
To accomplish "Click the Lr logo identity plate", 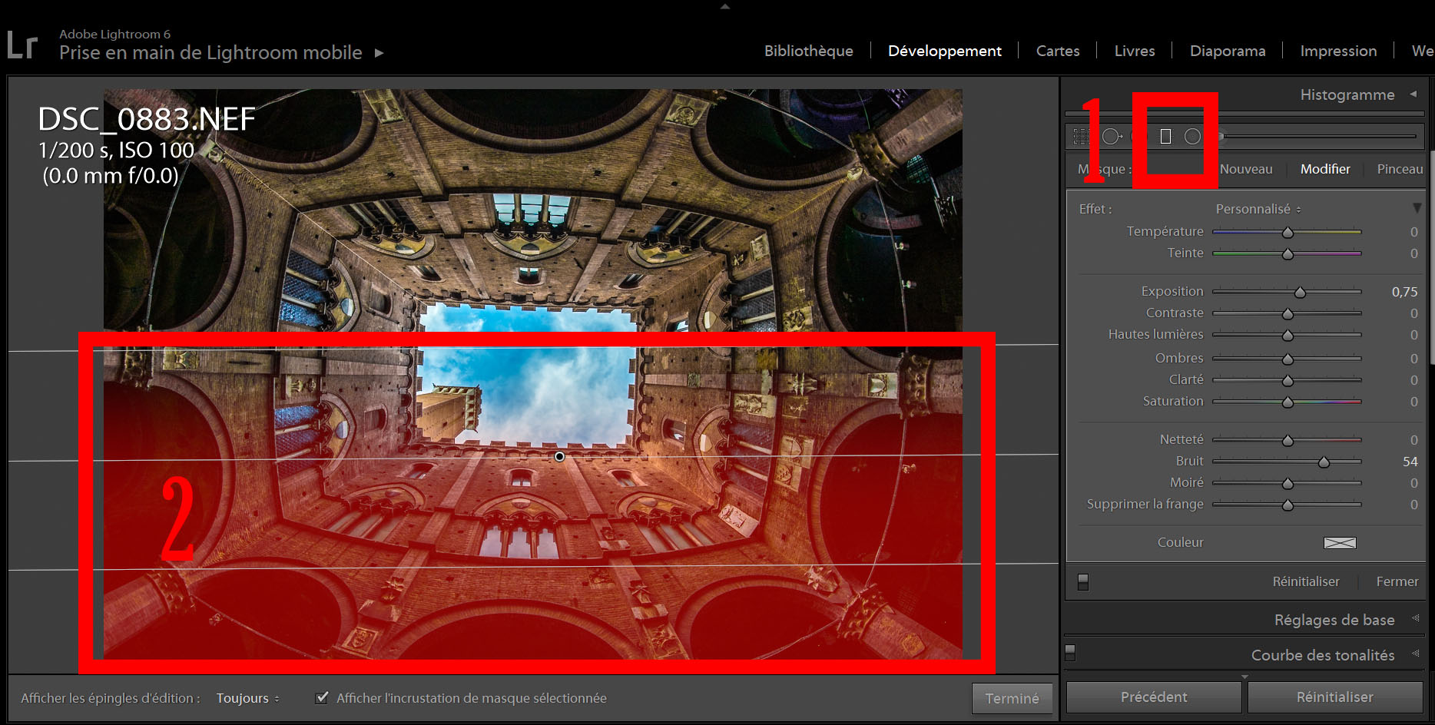I will pos(22,45).
